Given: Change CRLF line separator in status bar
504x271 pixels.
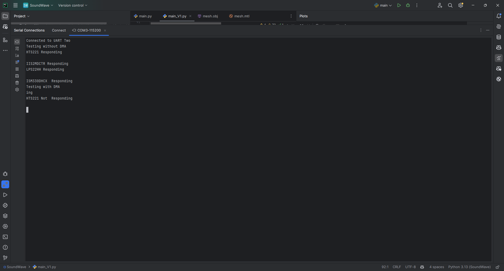Looking at the screenshot, I should click(x=397, y=267).
